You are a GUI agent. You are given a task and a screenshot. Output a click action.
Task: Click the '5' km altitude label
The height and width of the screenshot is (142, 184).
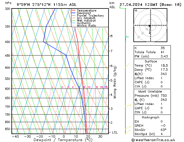(x=111, y=80)
